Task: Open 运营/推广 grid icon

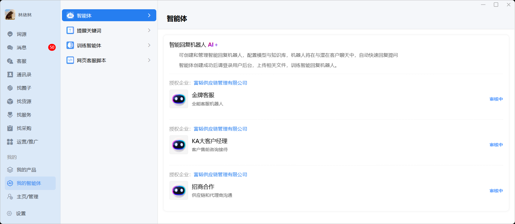Action: click(10, 142)
